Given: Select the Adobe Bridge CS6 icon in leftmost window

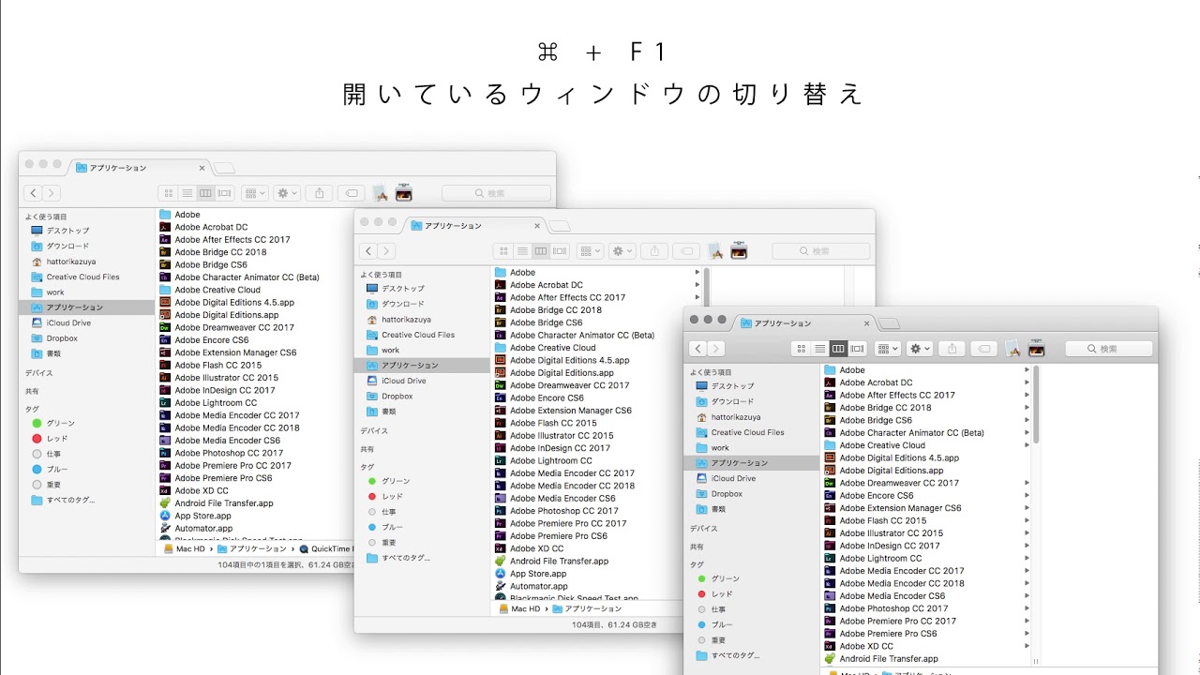Looking at the screenshot, I should (x=165, y=264).
